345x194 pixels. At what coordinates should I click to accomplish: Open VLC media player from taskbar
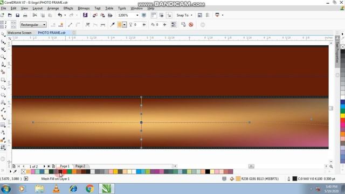pos(56,189)
